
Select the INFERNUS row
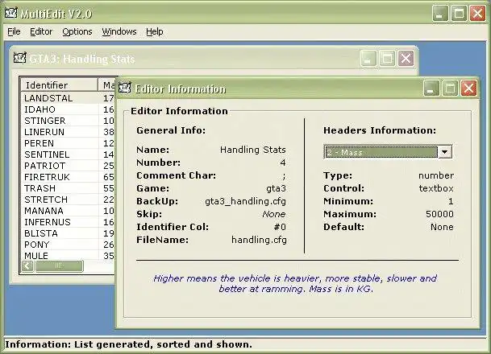coord(69,222)
